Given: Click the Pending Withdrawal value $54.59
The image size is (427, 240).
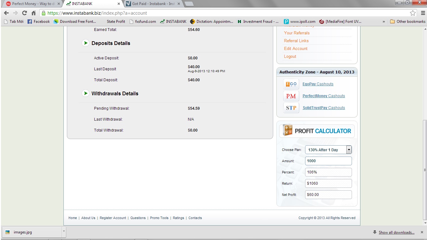Looking at the screenshot, I should (x=194, y=108).
